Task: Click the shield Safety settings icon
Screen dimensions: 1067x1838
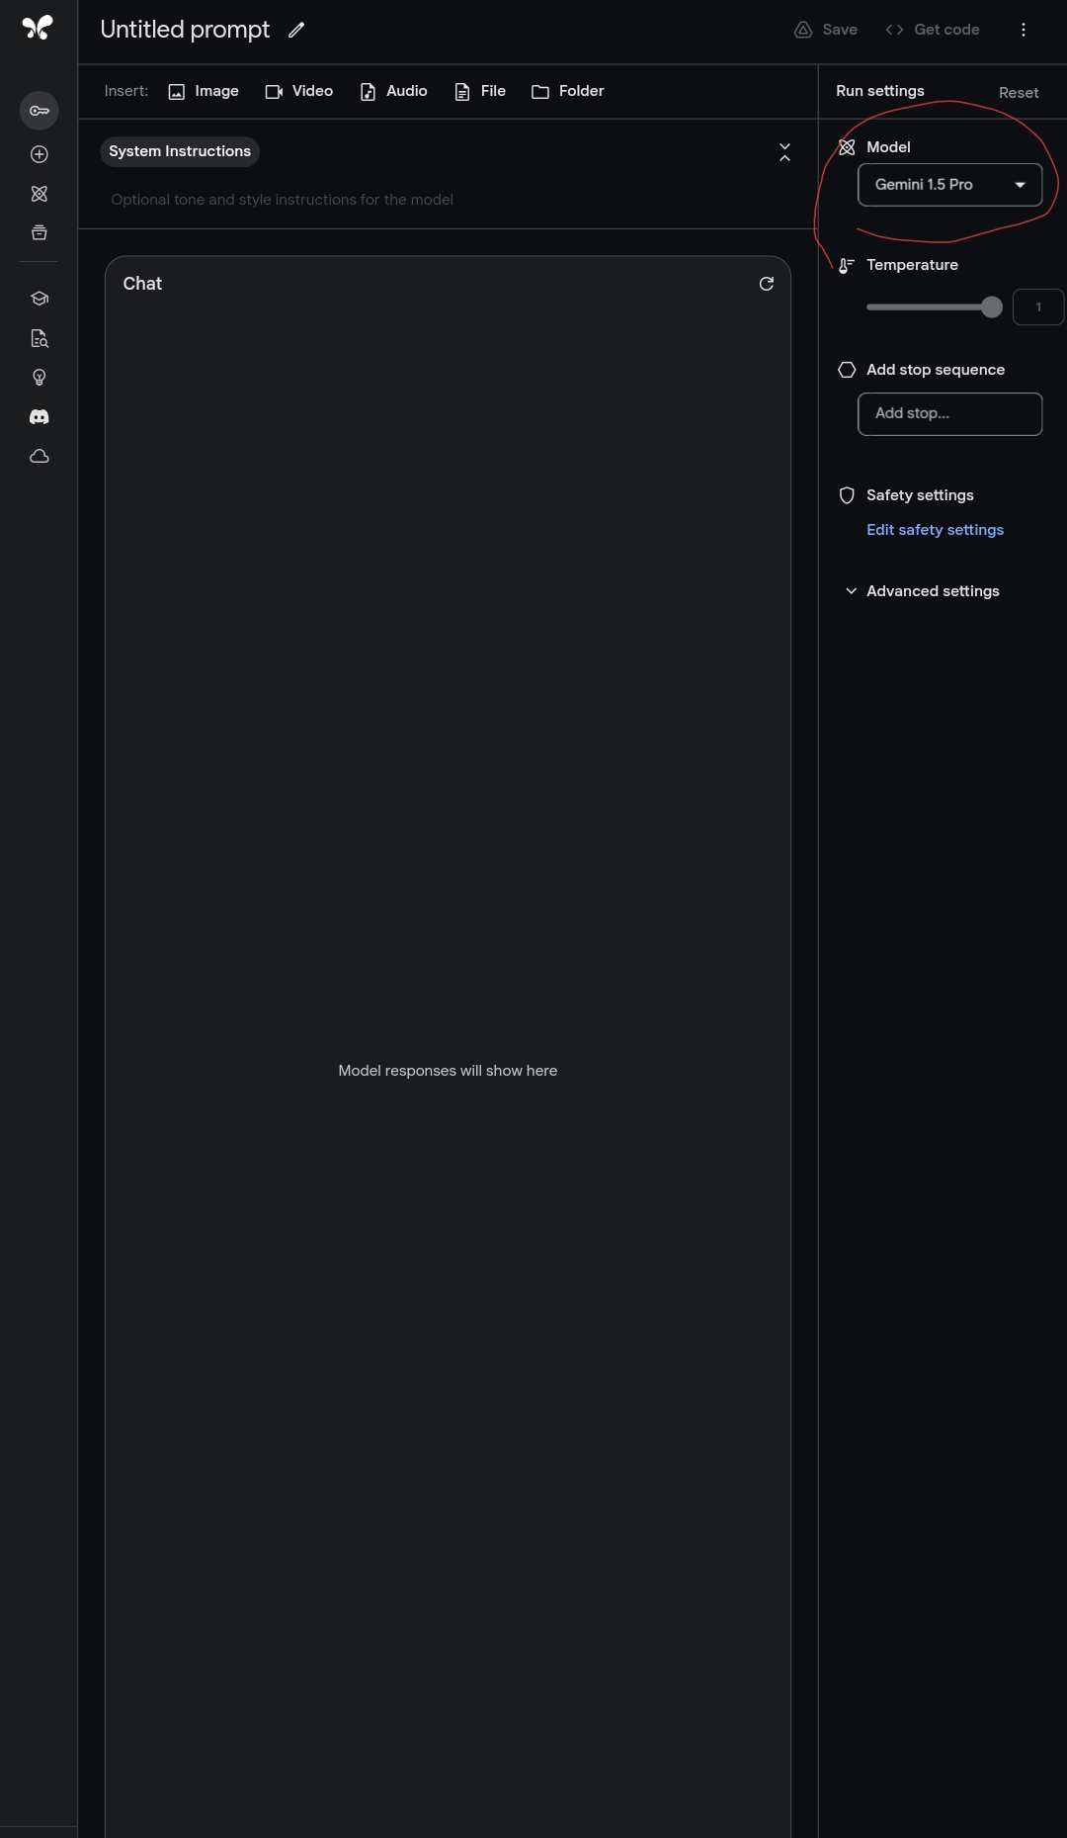Action: point(847,495)
